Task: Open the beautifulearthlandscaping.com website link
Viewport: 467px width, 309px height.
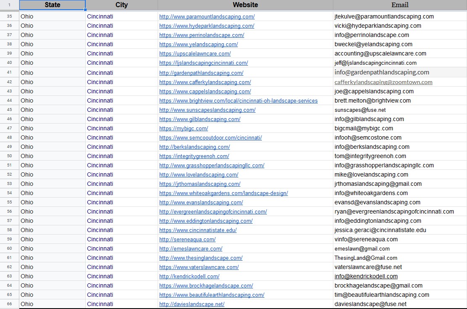Action: (x=212, y=295)
